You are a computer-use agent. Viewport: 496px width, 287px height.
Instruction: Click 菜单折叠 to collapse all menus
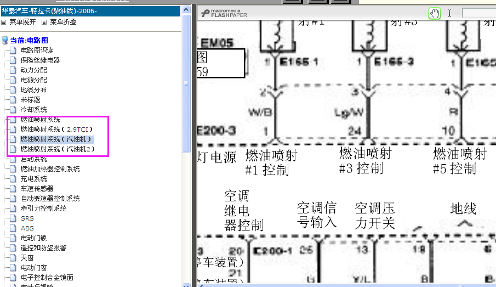(x=63, y=22)
